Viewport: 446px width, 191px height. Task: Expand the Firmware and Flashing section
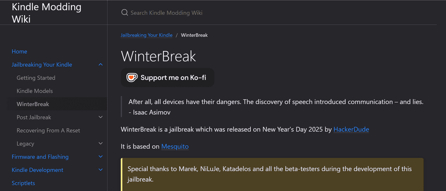100,157
